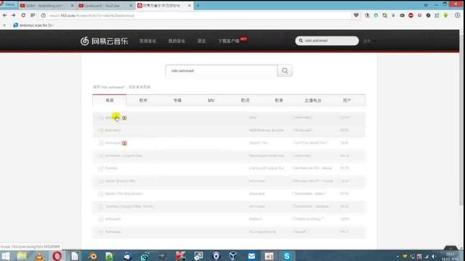
Task: Click the Opera icon in the taskbar
Action: 57,256
